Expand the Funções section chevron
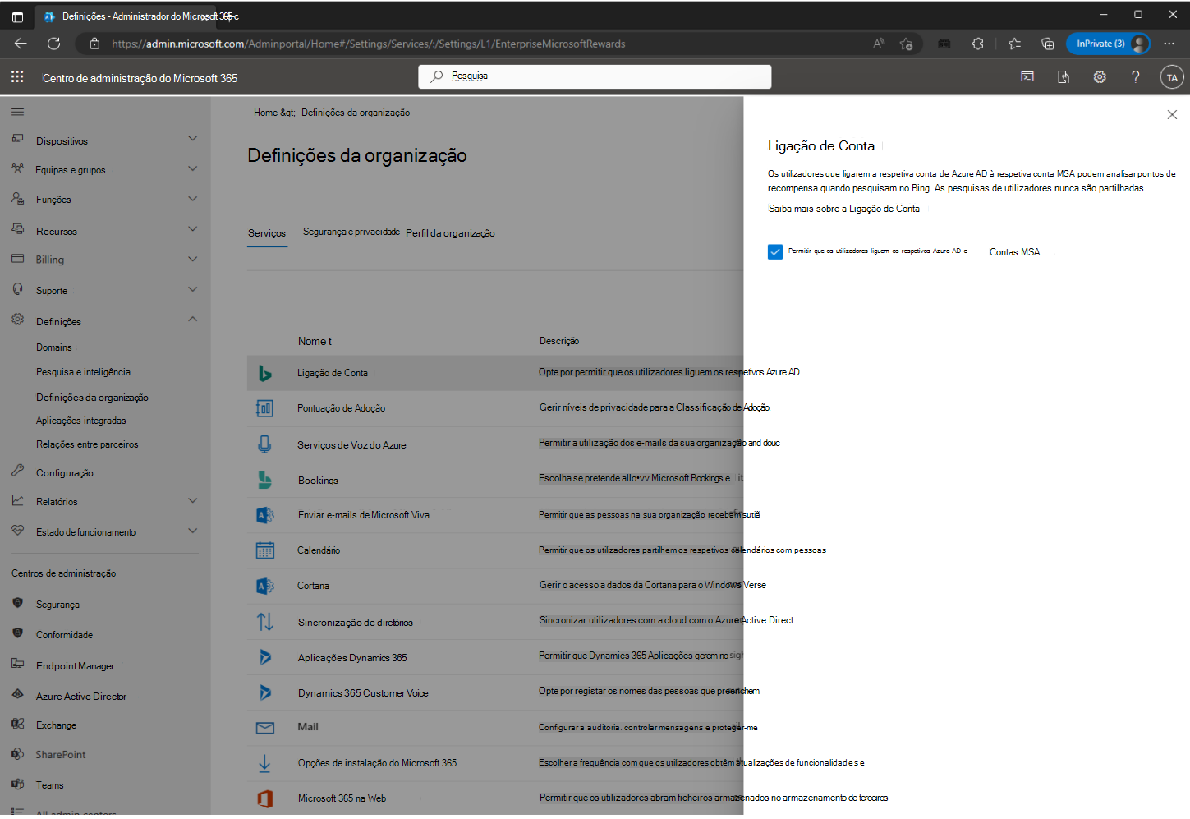 [192, 198]
